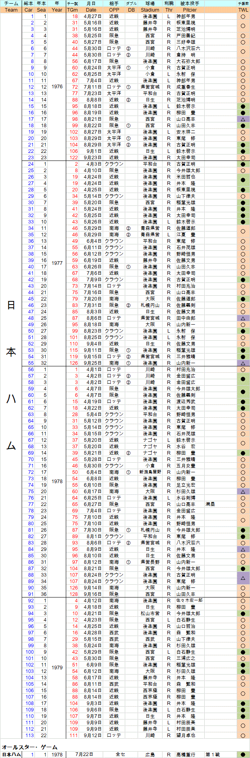Screen dimensions: 250x758
Task: Select the 'Car' column header
Action: point(28,10)
